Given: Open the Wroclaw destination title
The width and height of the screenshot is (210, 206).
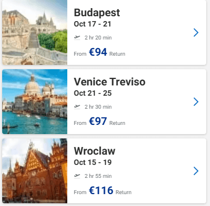Looking at the screenshot, I should [x=94, y=151].
